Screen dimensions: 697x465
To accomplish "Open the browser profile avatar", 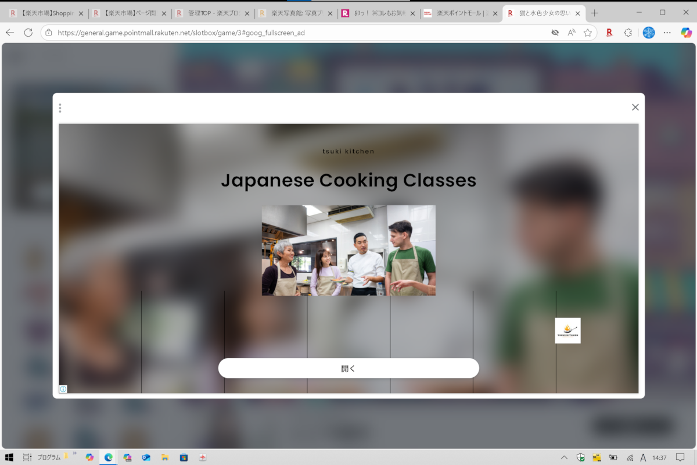I will pyautogui.click(x=649, y=33).
